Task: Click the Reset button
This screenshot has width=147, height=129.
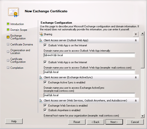Action: [77, 122]
